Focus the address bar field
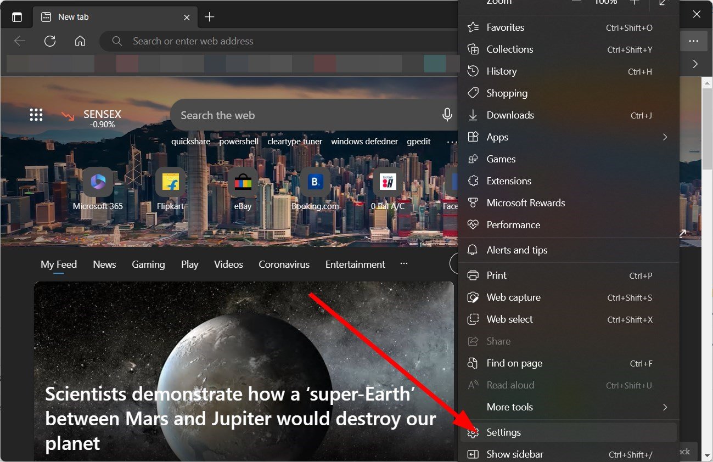This screenshot has width=713, height=462. click(279, 41)
